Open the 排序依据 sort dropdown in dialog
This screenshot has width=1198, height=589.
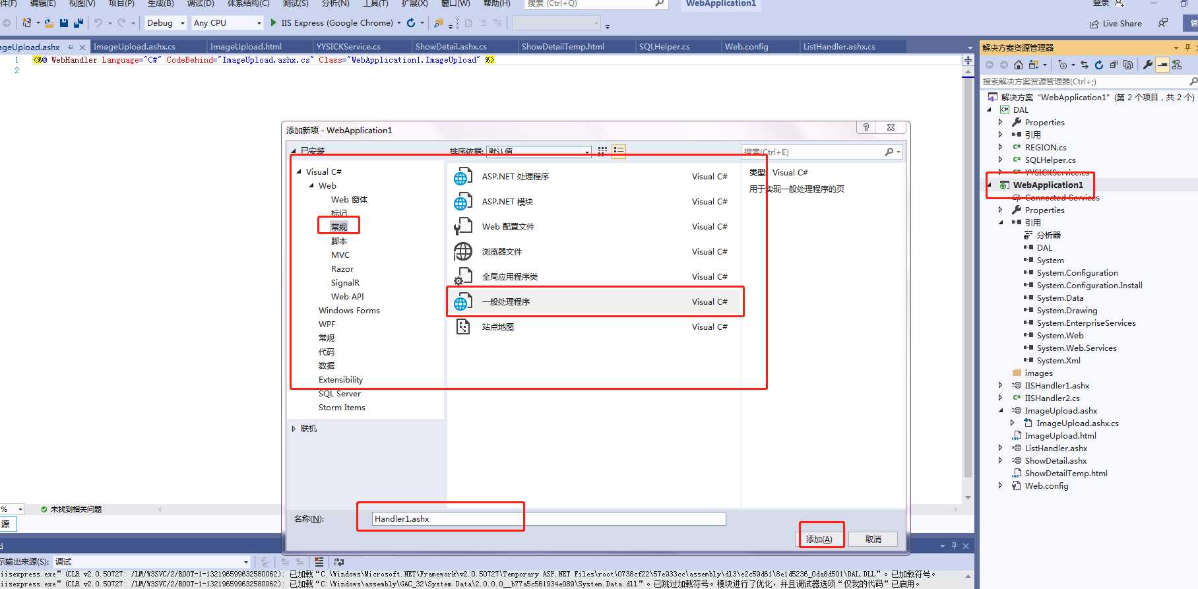tap(538, 151)
